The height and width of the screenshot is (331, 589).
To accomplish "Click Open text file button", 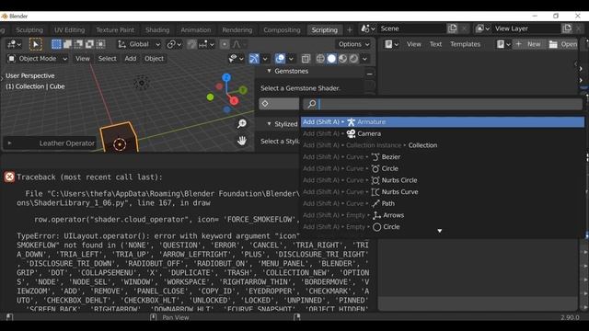I will tap(562, 44).
